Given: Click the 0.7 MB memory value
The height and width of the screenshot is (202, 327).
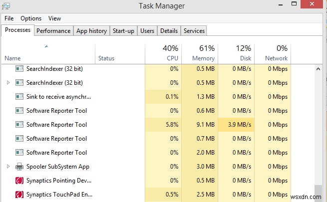Looking at the screenshot, I should point(206,139).
